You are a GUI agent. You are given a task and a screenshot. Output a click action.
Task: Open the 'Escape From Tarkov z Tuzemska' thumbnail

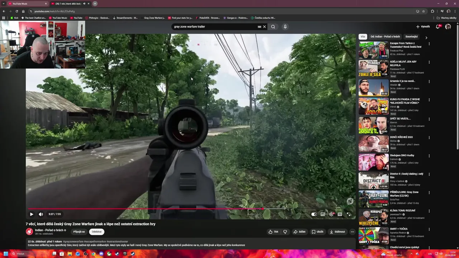pos(373,50)
